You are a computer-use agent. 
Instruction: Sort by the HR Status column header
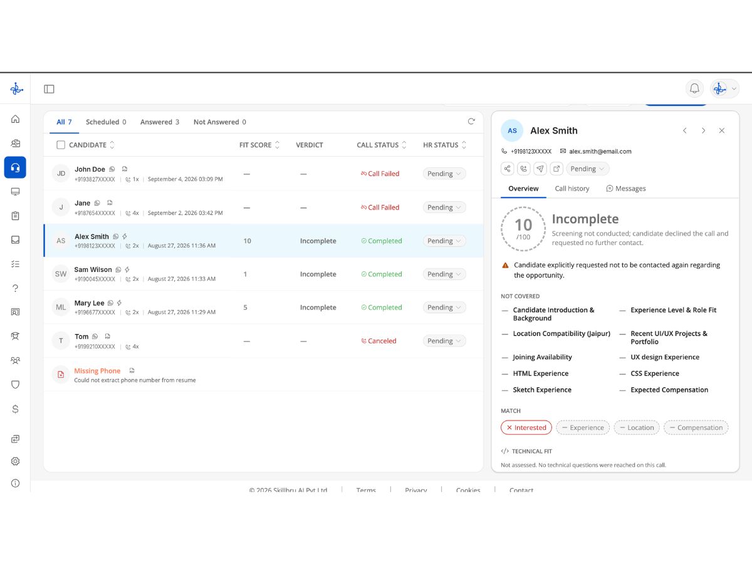coord(445,145)
